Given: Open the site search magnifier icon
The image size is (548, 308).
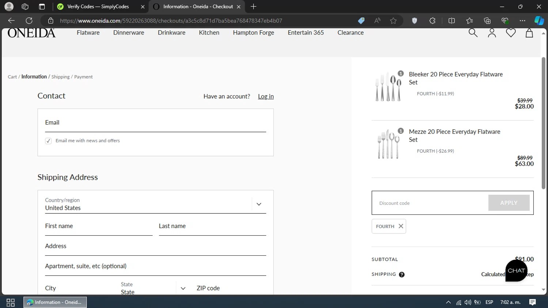Looking at the screenshot, I should coord(473,33).
